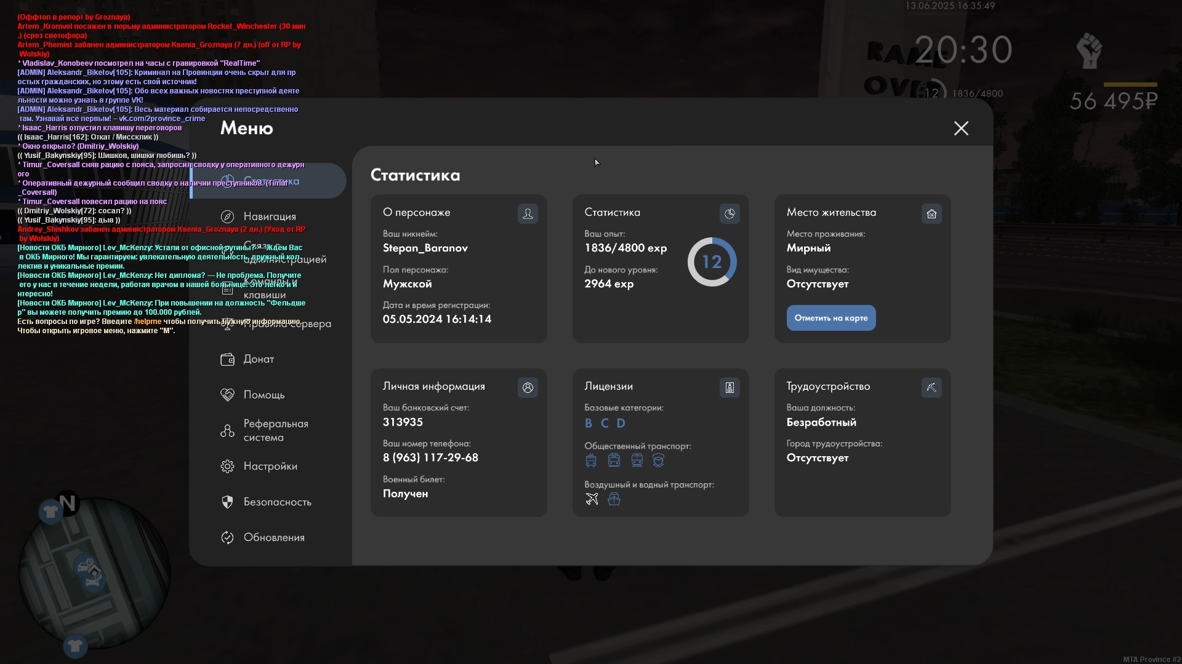Click the gender value Мужской

407,284
